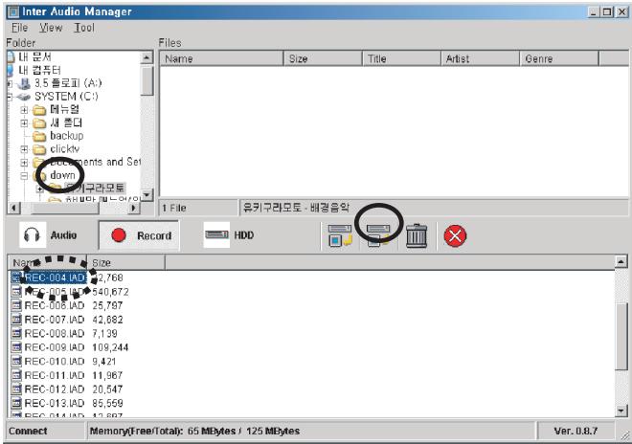The image size is (632, 444).
Task: Select REC-008.IAD file
Action: click(55, 334)
